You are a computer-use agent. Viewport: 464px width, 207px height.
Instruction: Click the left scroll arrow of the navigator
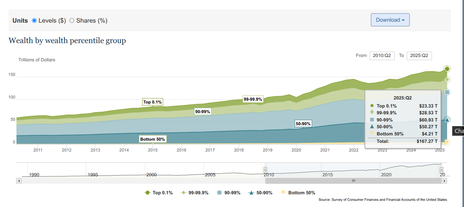19,181
